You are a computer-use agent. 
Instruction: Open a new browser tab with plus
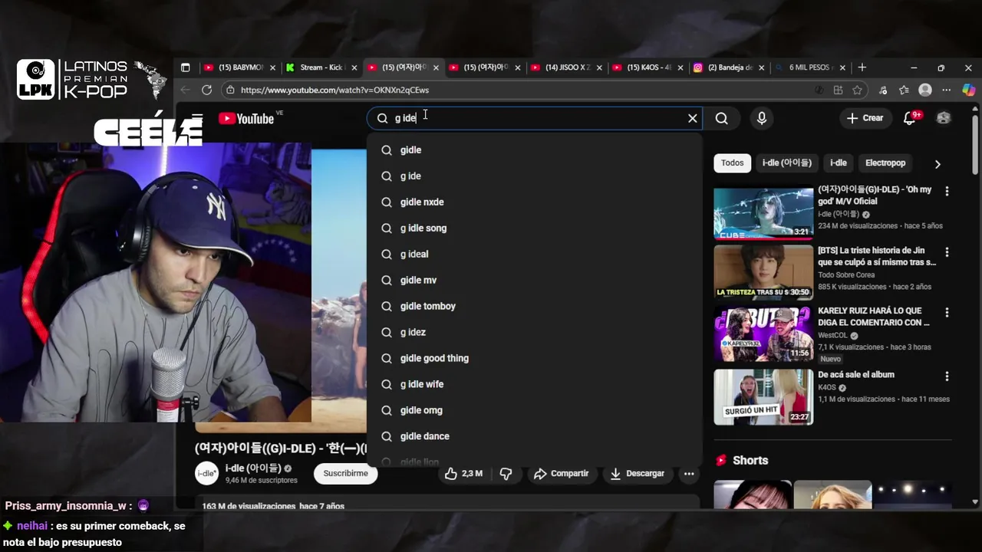tap(862, 67)
